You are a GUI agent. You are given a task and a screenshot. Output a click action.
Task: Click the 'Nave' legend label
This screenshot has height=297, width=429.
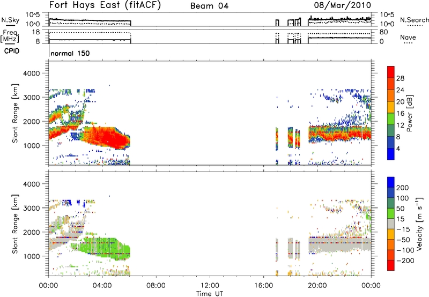(408, 37)
